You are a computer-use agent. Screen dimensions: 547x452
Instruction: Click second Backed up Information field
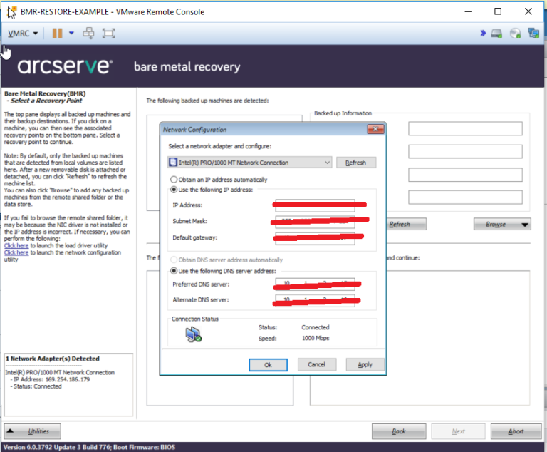tap(465, 152)
